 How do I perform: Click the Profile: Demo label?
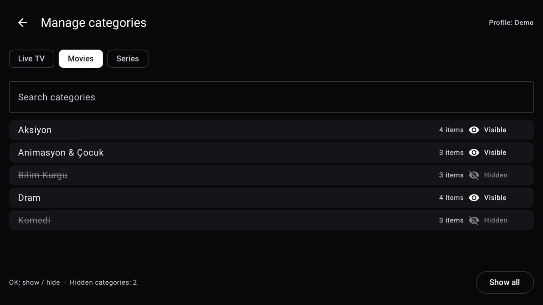point(511,22)
